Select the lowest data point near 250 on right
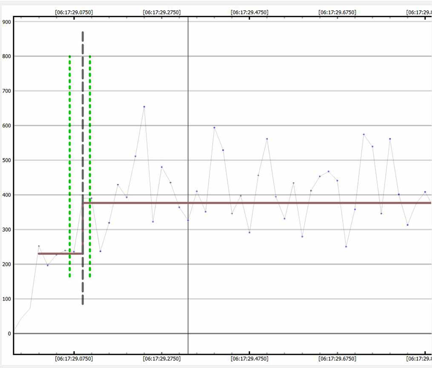Screen dimensions: 432x368 pyautogui.click(x=346, y=247)
